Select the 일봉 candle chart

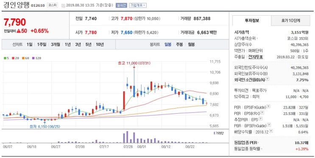click(168, 44)
